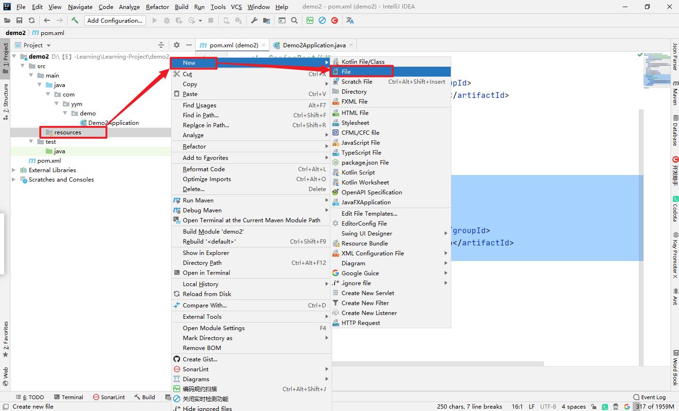Open the Project view dropdown

(49, 45)
